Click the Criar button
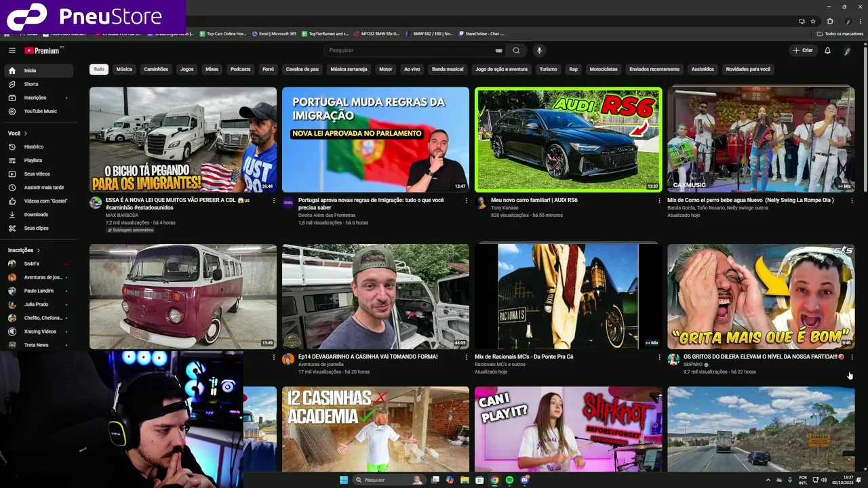 click(803, 50)
